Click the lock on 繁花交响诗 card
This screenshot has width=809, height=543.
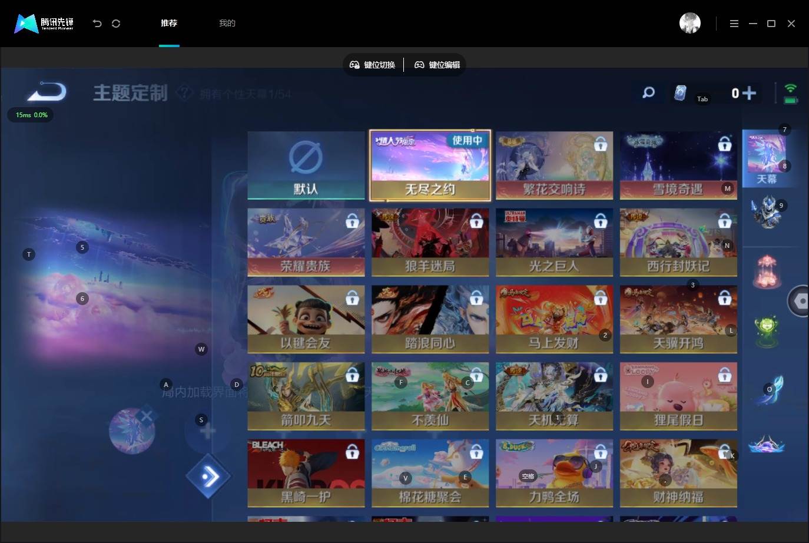[601, 143]
